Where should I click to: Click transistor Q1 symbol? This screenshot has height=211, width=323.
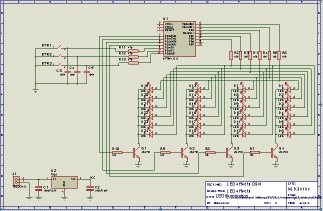(x=136, y=153)
